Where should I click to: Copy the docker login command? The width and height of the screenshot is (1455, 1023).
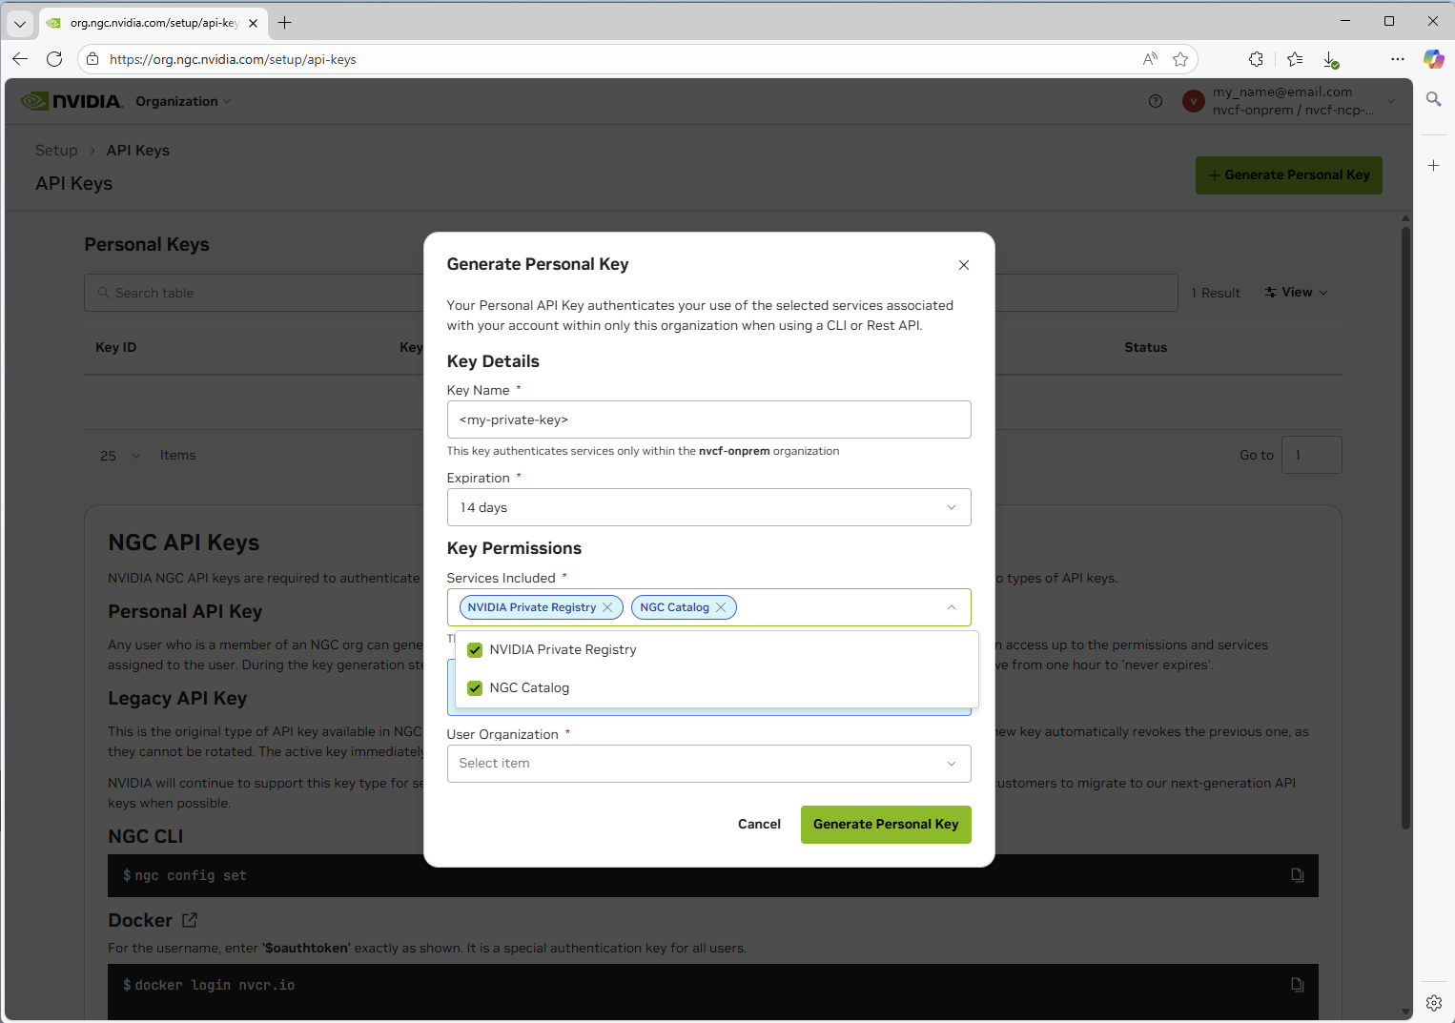coord(1297,984)
